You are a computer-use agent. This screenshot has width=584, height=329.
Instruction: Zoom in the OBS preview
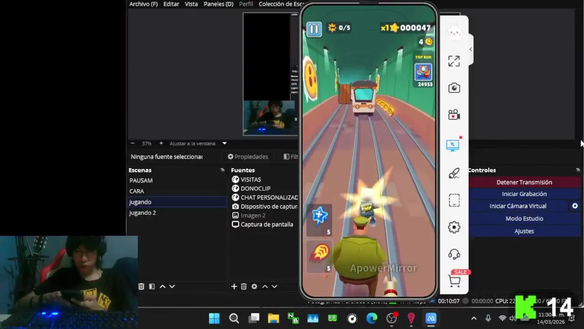pos(161,143)
